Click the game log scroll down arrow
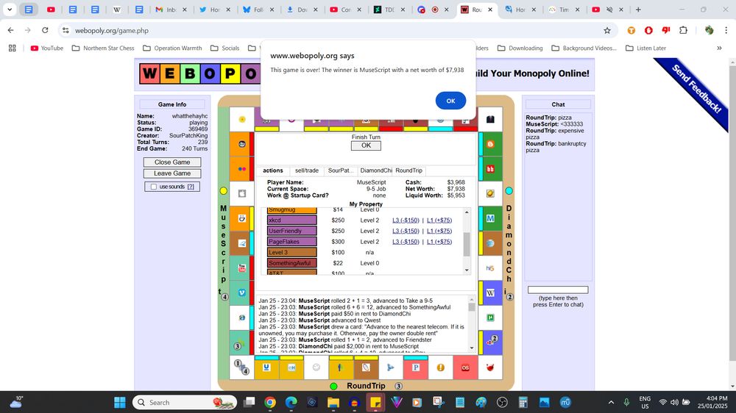Viewport: 736px width, 413px height. [472, 348]
